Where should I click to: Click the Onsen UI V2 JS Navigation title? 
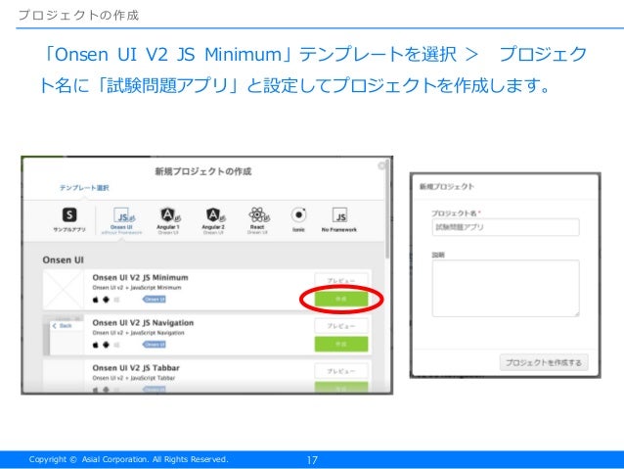pyautogui.click(x=143, y=322)
